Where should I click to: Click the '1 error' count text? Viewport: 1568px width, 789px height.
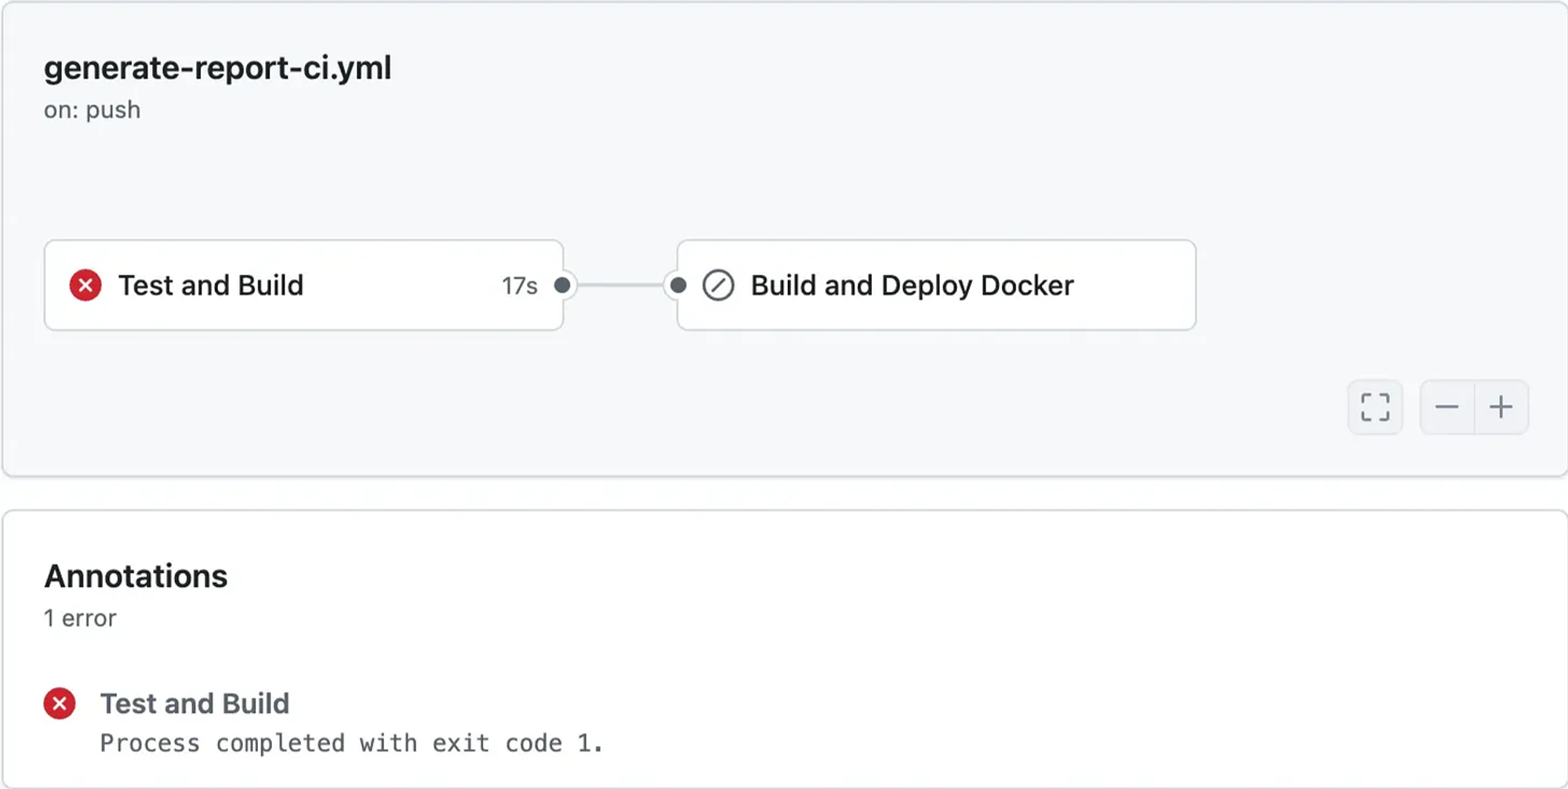click(80, 618)
